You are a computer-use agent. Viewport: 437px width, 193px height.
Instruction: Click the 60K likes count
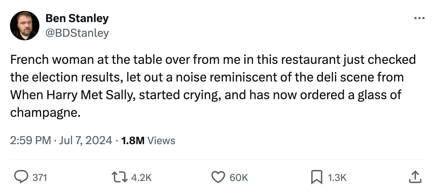(238, 177)
